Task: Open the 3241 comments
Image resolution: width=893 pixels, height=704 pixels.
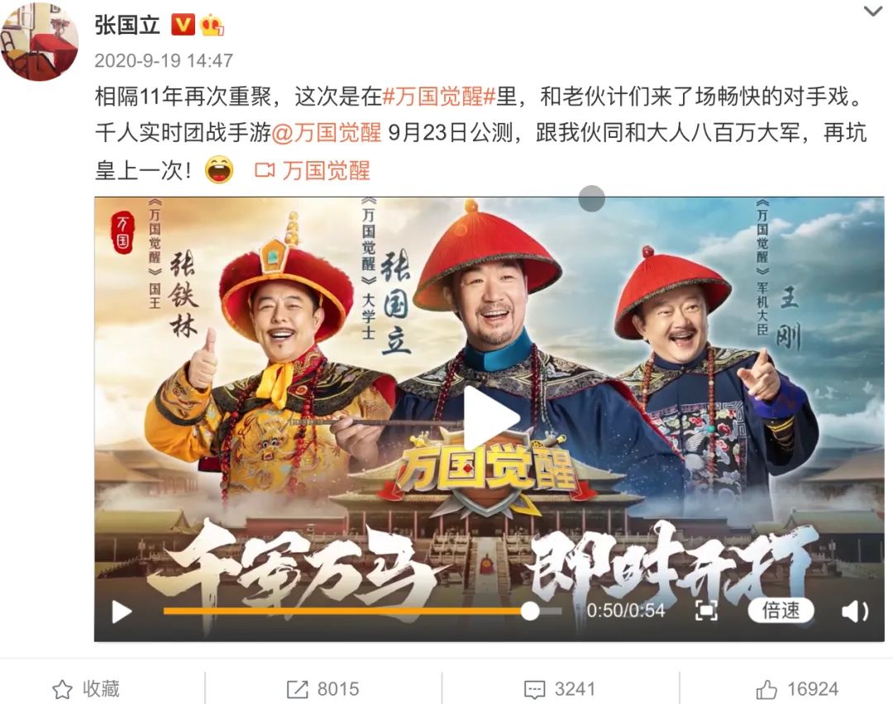Action: pos(560,689)
